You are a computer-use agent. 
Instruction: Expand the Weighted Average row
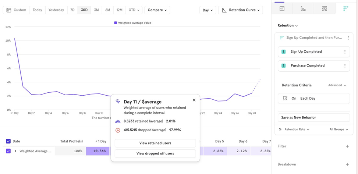pos(15,151)
